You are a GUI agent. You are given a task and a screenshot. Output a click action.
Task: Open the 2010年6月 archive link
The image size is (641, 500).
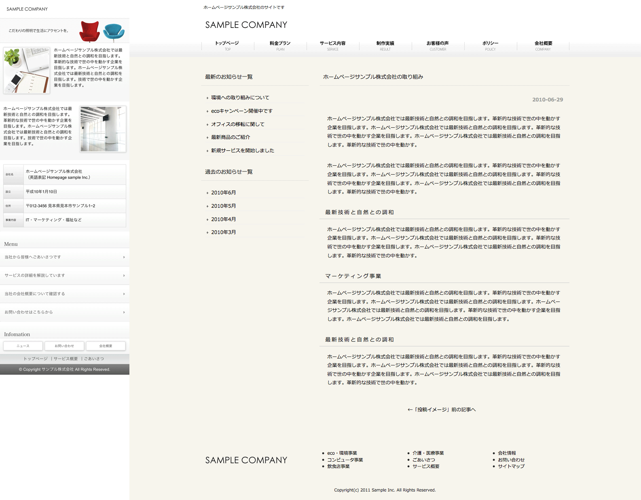(x=223, y=193)
